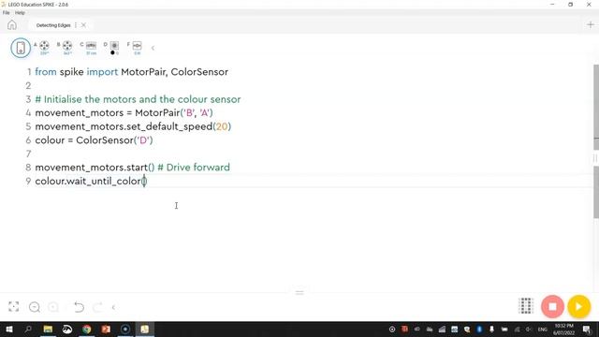
Task: Place cursor in line 1 import statement
Action: pos(131,72)
